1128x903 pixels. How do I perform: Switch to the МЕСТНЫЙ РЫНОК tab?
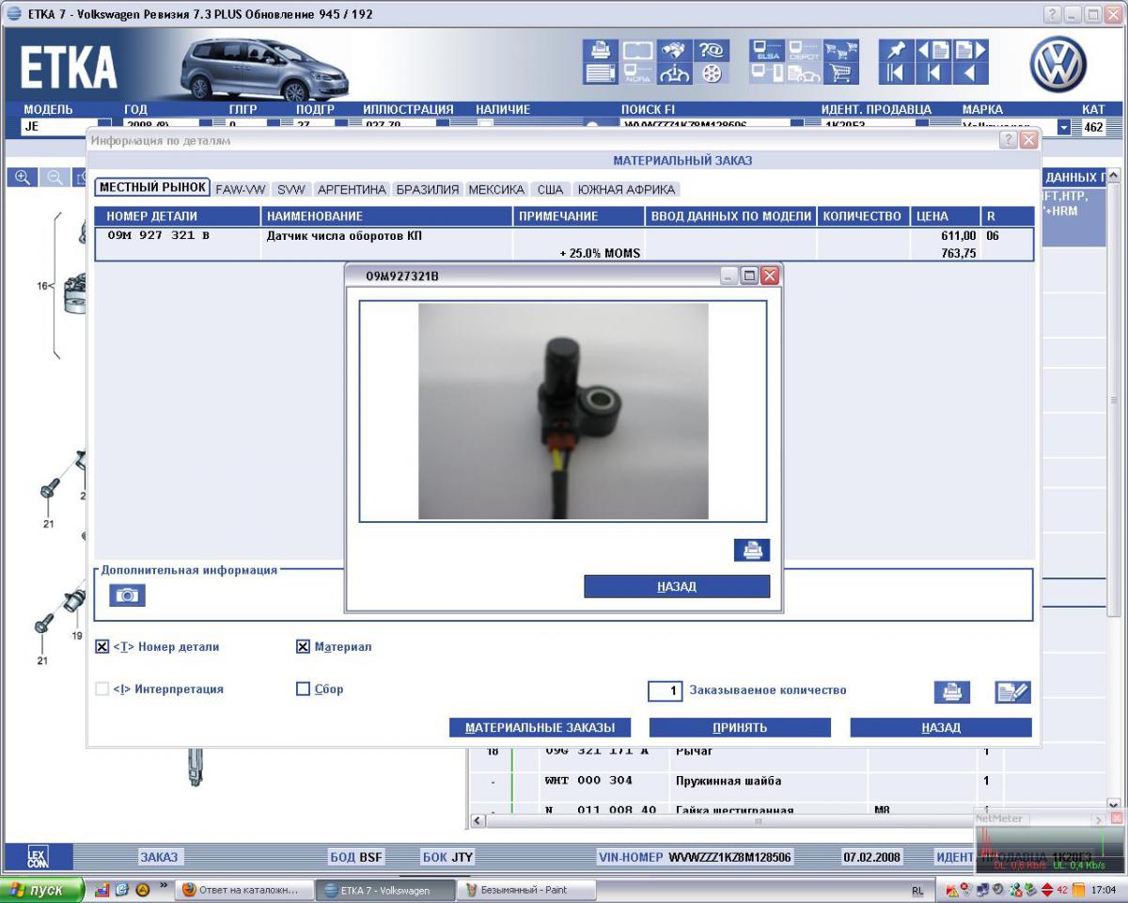point(152,187)
